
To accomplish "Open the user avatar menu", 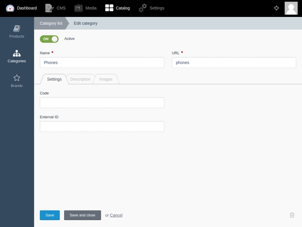I will [x=291, y=8].
